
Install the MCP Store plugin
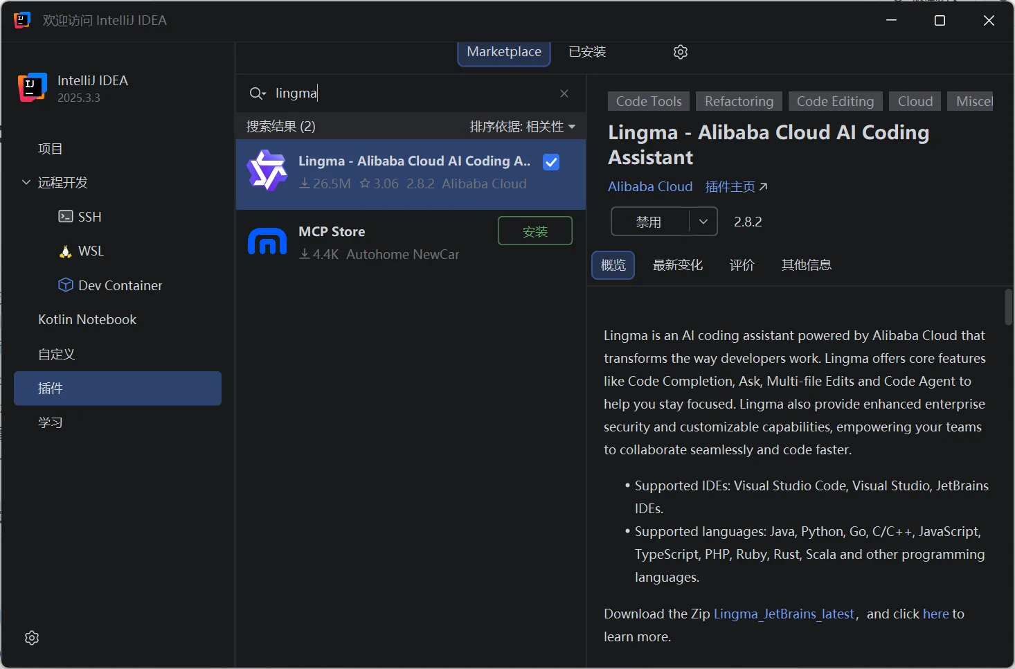click(535, 231)
